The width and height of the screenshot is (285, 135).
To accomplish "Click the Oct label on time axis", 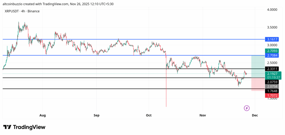I will tap(149, 115).
